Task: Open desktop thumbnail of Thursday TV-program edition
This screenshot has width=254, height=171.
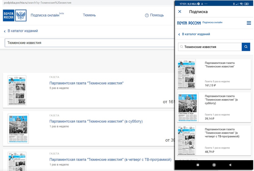Action: (x=17, y=161)
